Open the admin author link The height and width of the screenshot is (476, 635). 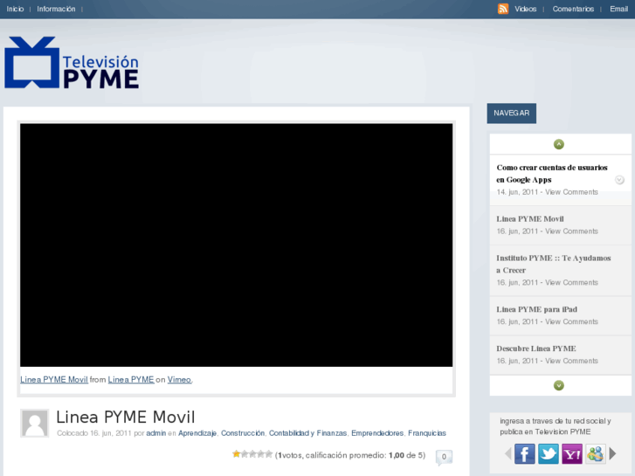point(156,433)
